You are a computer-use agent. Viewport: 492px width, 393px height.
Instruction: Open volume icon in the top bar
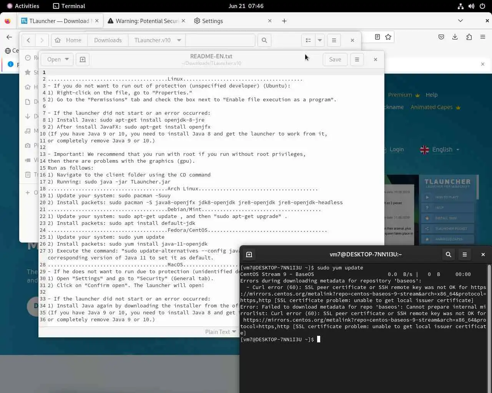click(x=471, y=6)
